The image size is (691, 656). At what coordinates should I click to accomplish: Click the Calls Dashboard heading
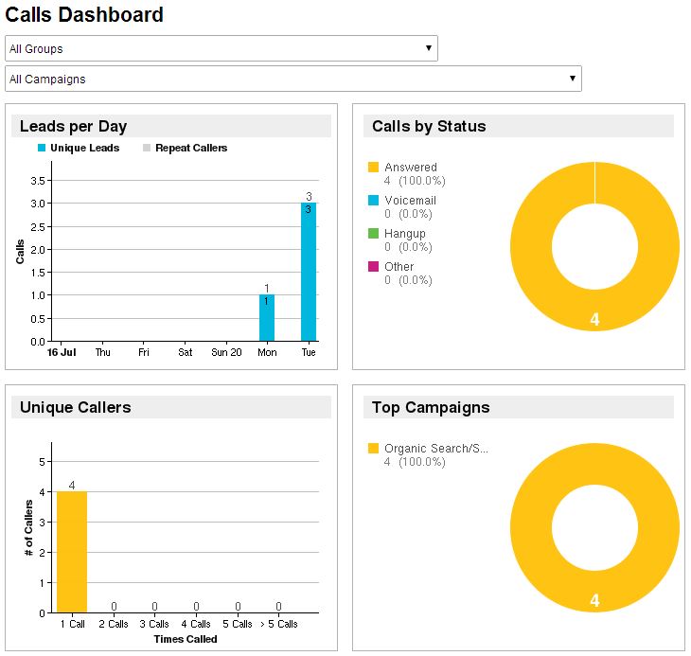84,14
